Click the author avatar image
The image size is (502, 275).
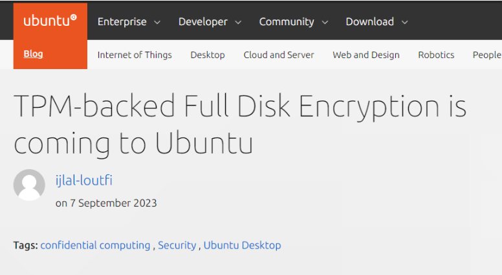click(x=29, y=185)
